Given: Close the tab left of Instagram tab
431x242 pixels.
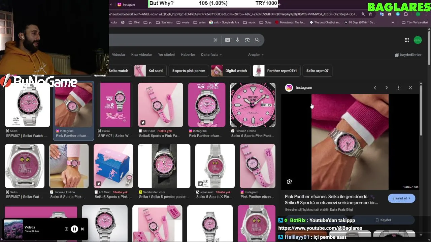Looking at the screenshot, I should [111, 4].
